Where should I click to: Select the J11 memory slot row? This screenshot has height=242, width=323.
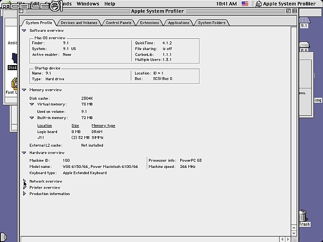[70, 138]
